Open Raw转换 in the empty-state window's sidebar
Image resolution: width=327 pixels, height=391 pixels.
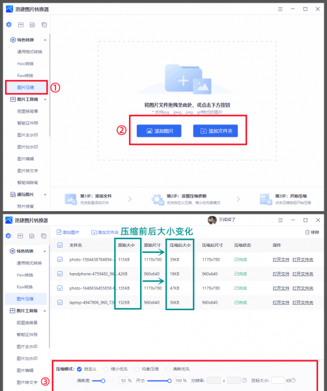coord(25,76)
